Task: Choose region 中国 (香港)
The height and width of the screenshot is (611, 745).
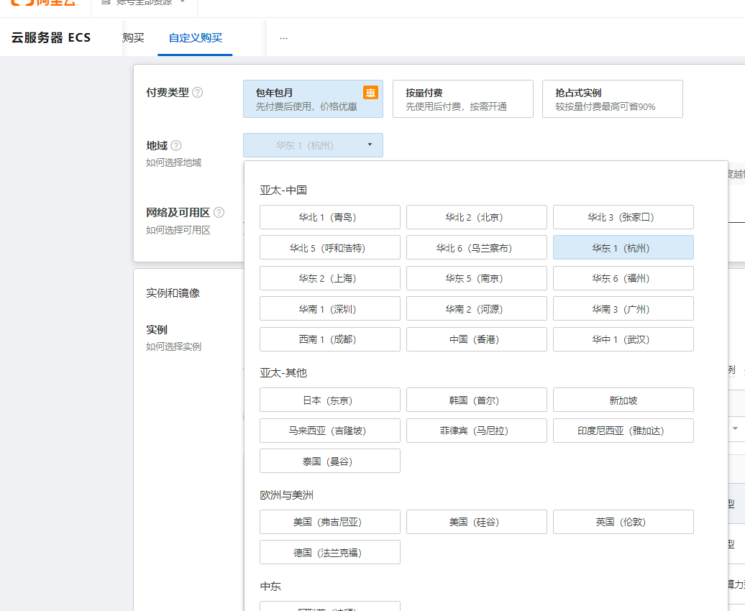Action: pyautogui.click(x=477, y=339)
